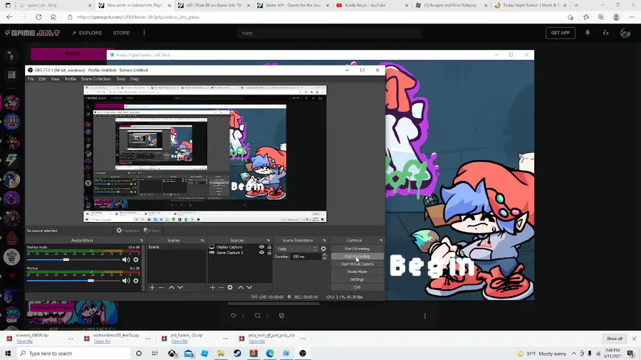Move source down with arrow in Sources
This screenshot has height=360, width=641.
pyautogui.click(x=249, y=287)
